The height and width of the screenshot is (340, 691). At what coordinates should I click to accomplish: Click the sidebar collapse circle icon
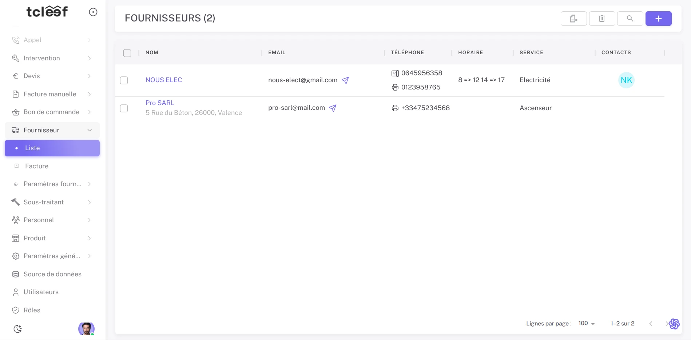(x=93, y=12)
